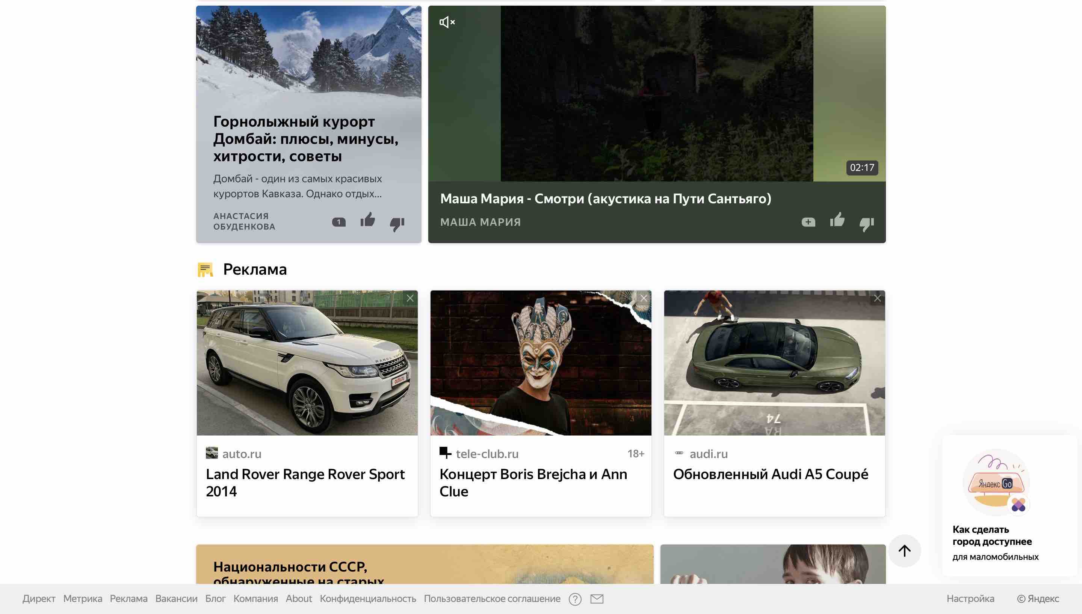This screenshot has width=1082, height=614.
Task: Open Обновленный Audi A5 Coupé title
Action: pyautogui.click(x=771, y=475)
